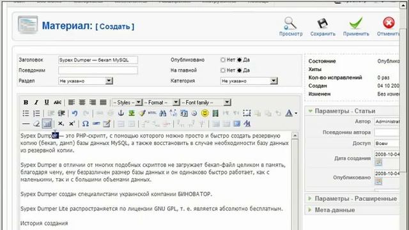
Task: Insert an anchor with the anchor icon
Action: pos(121,113)
